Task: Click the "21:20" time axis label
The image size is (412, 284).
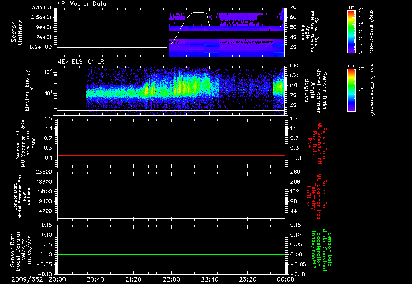Action: tap(133, 279)
